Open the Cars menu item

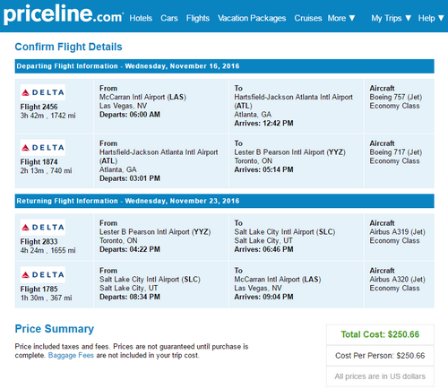tap(169, 18)
